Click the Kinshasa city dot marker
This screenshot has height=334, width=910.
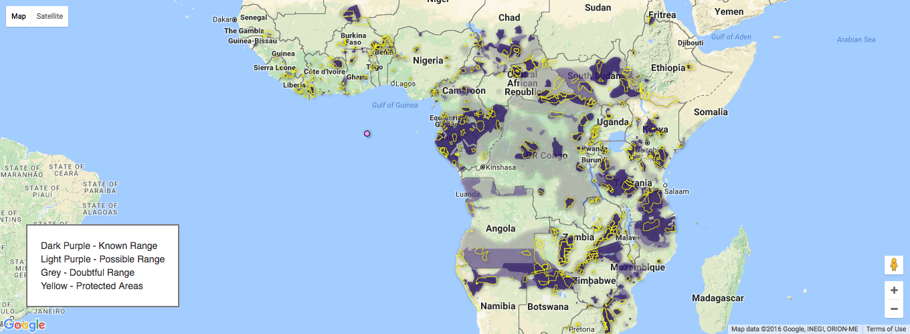(x=482, y=167)
